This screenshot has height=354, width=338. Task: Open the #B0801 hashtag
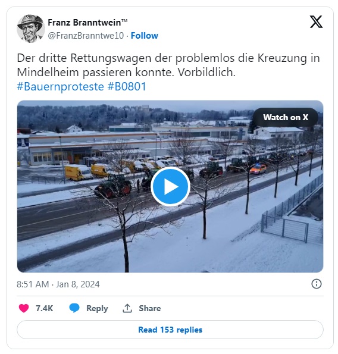127,86
